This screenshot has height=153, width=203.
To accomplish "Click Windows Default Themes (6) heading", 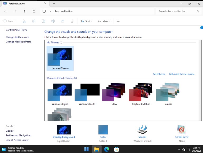I will pyautogui.click(x=62, y=78).
